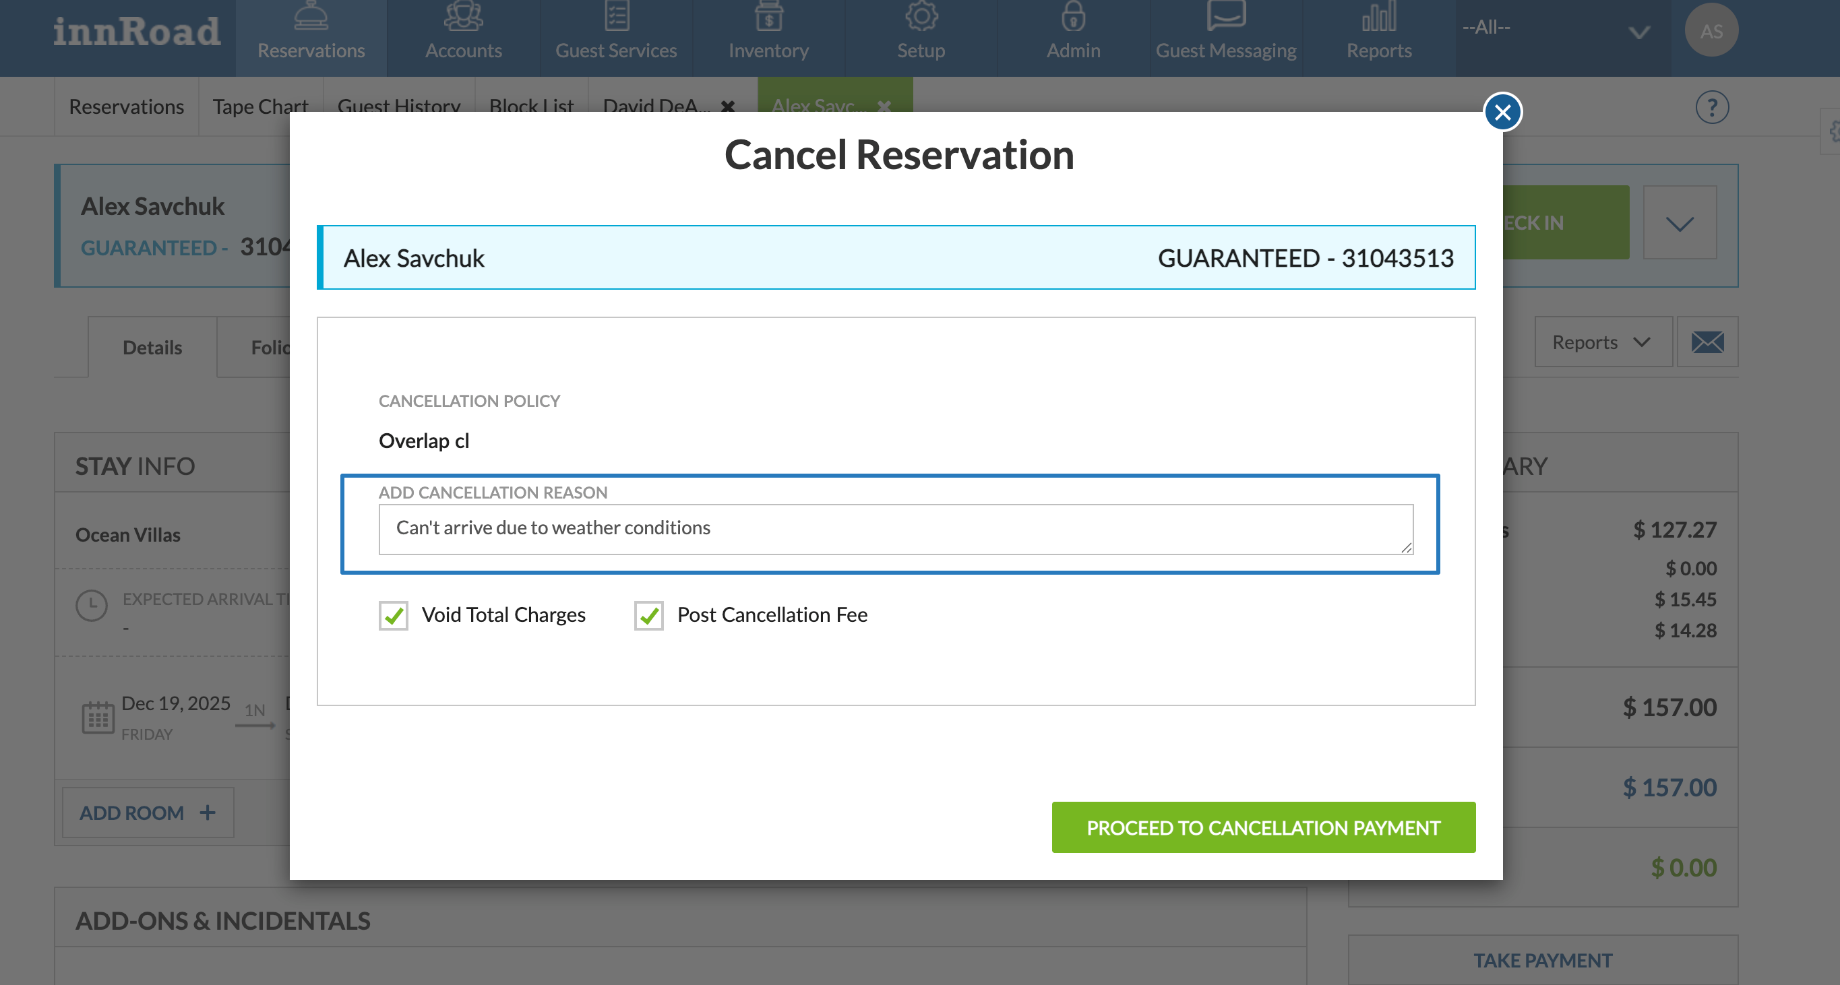This screenshot has height=985, width=1840.
Task: Click the cancellation reason text field
Action: click(895, 529)
